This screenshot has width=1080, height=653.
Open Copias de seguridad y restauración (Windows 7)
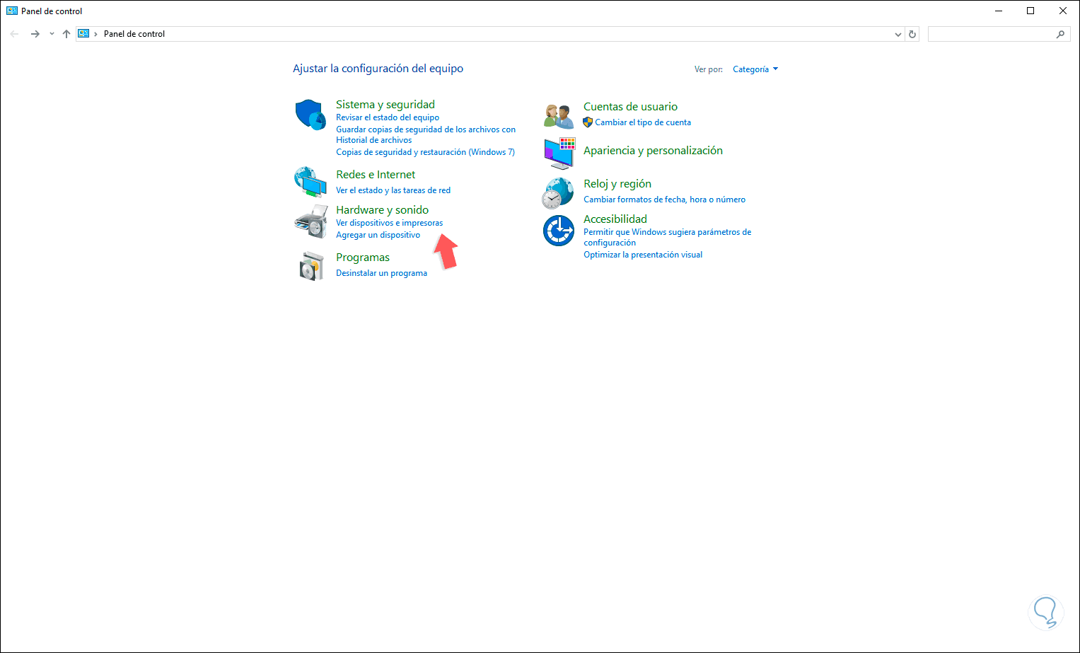coord(425,152)
